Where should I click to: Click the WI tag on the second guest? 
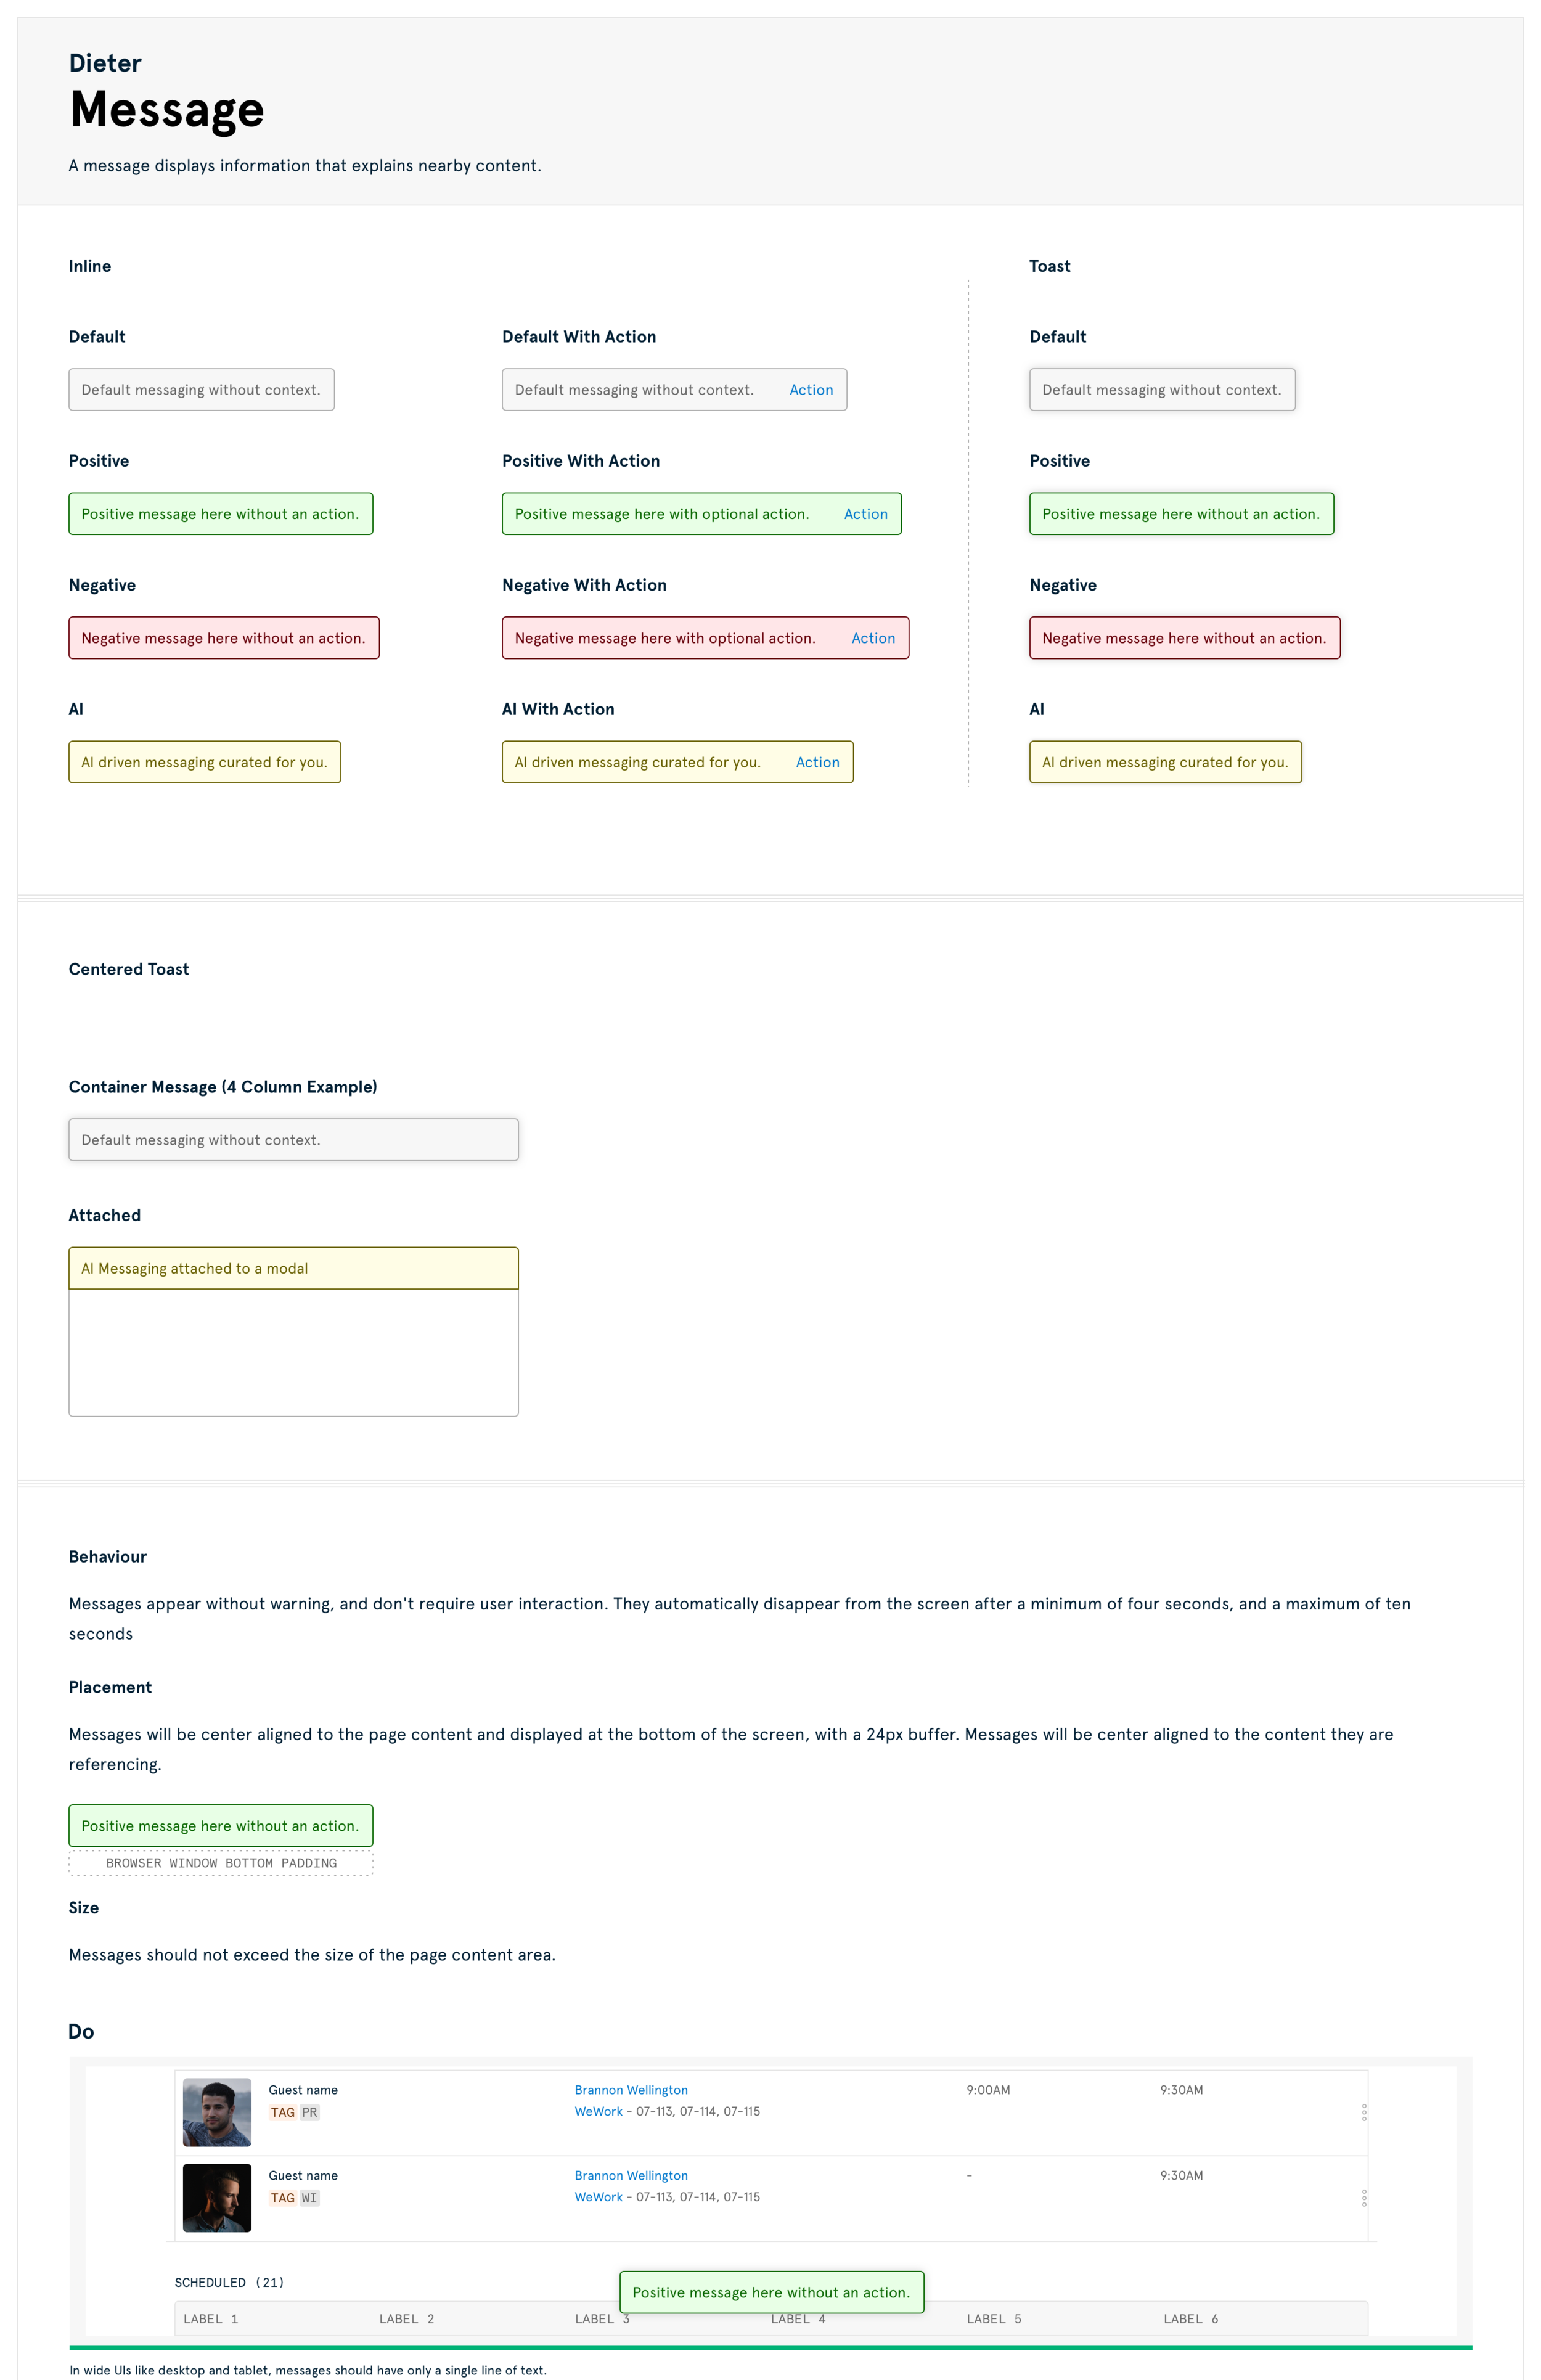tap(309, 2198)
